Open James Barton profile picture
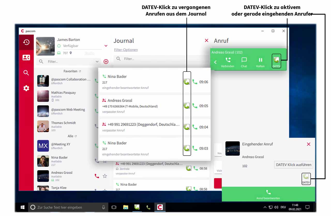This screenshot has height=216, width=331. [x=45, y=46]
